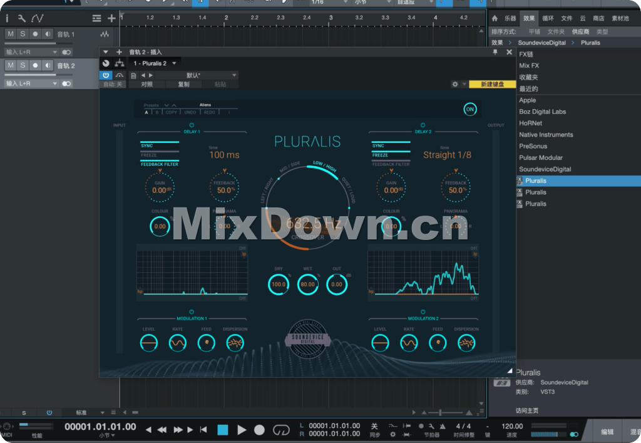This screenshot has height=443, width=641.
Task: Open the 1 - Pluralis 2 dropdown
Action: coord(155,63)
